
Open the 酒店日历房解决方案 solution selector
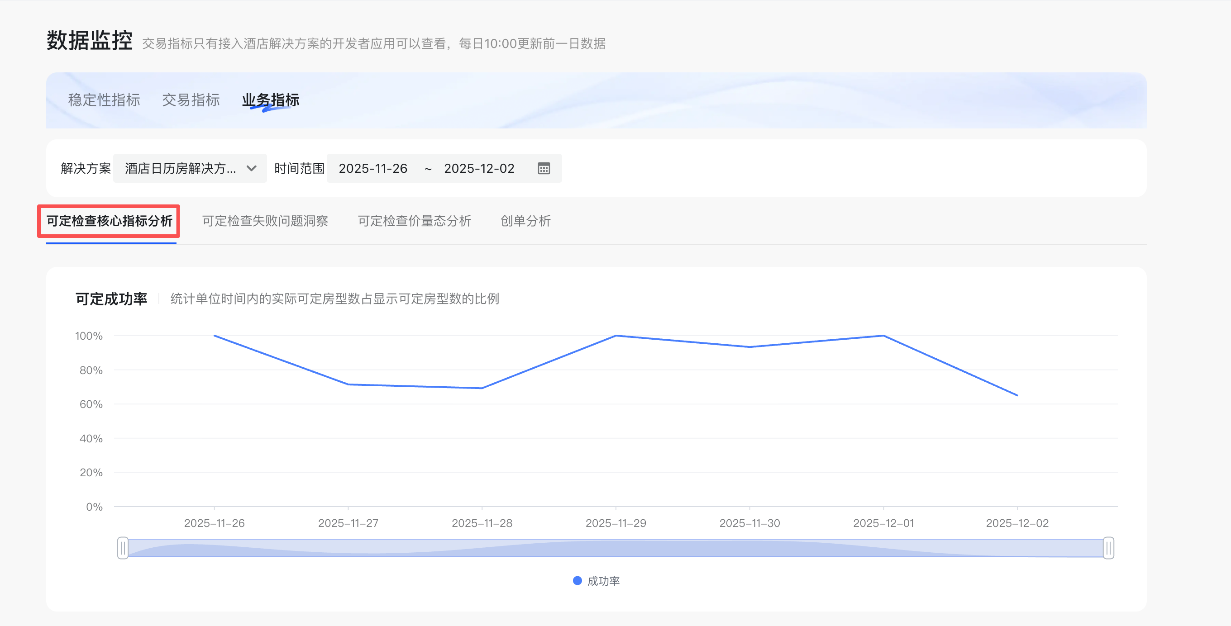[x=181, y=169]
